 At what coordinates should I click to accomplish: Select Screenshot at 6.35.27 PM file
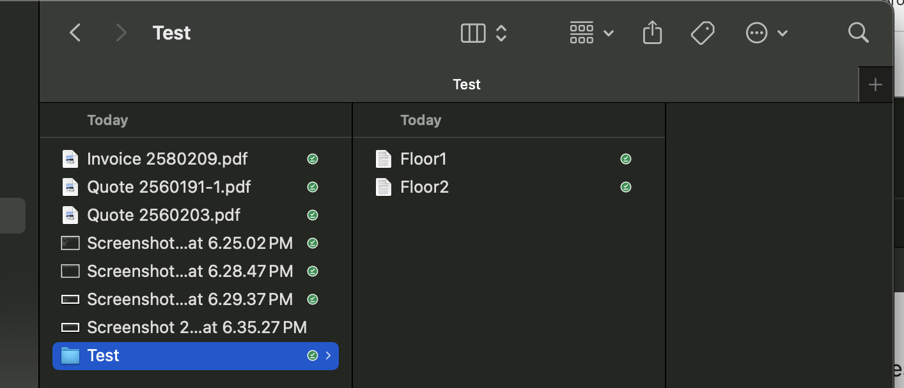196,327
